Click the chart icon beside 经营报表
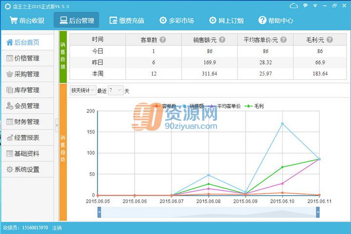This screenshot has width=351, height=234. tap(10, 138)
